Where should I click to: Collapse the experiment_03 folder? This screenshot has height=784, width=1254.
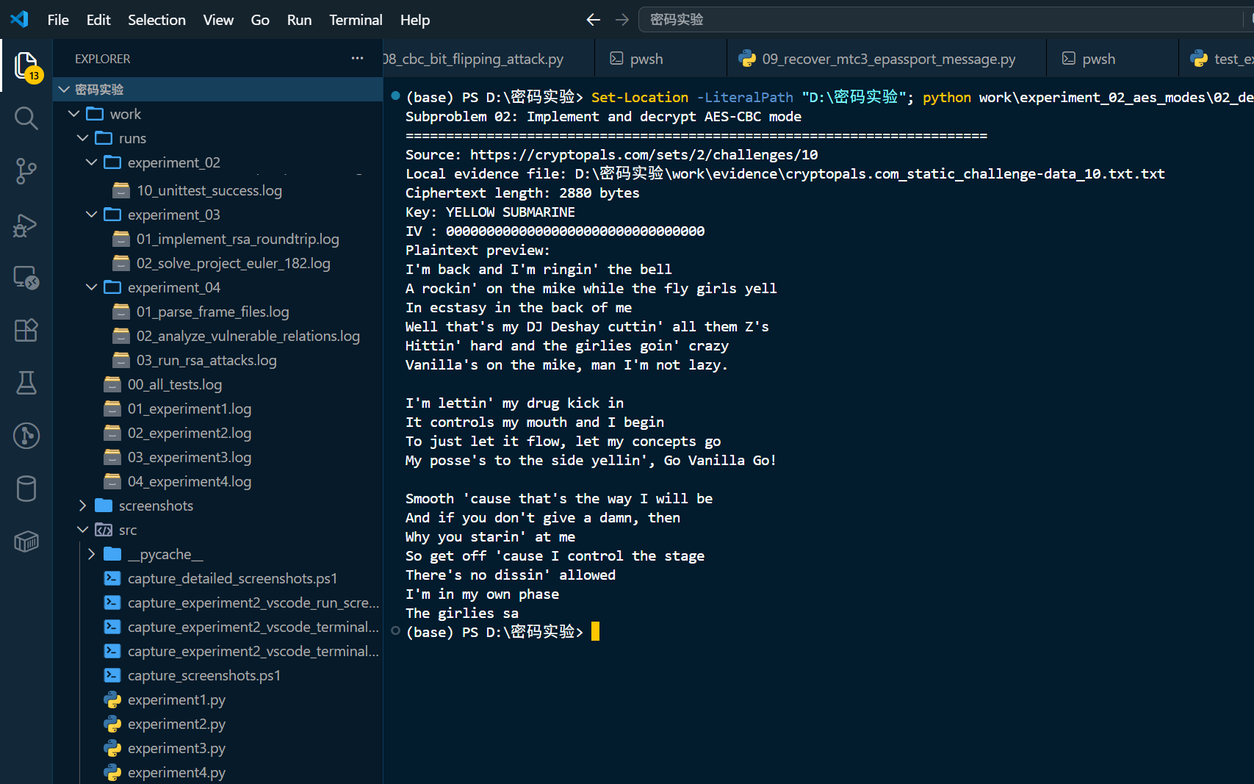[91, 215]
